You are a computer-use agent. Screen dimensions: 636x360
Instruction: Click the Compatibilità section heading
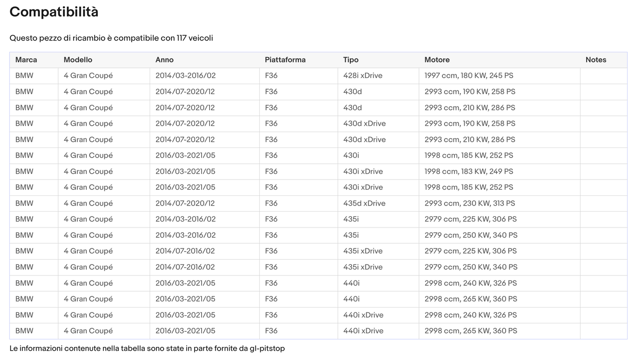tap(54, 12)
